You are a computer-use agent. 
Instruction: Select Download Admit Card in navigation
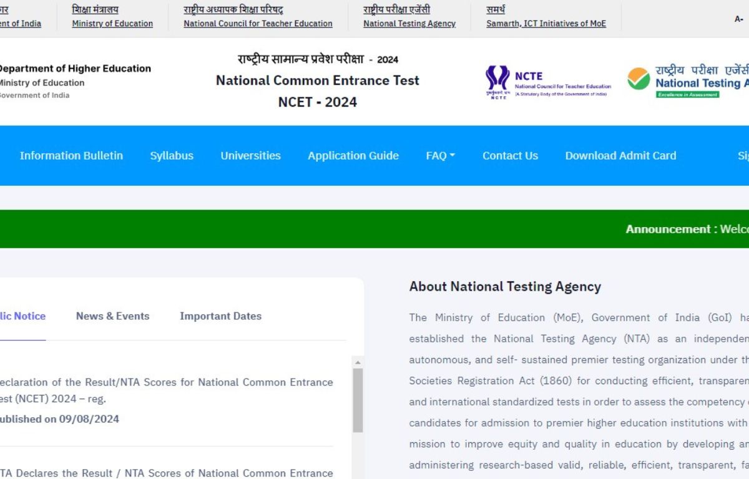click(620, 156)
